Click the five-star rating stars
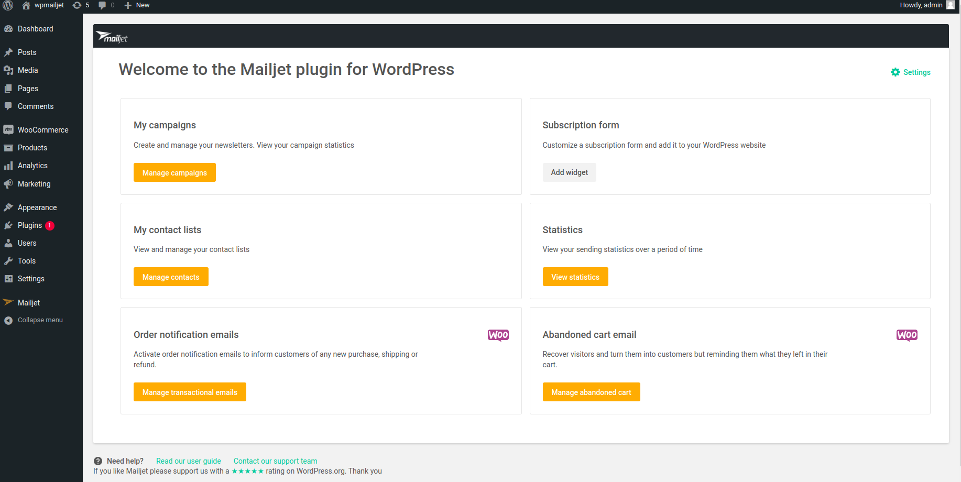The image size is (961, 482). click(x=248, y=471)
